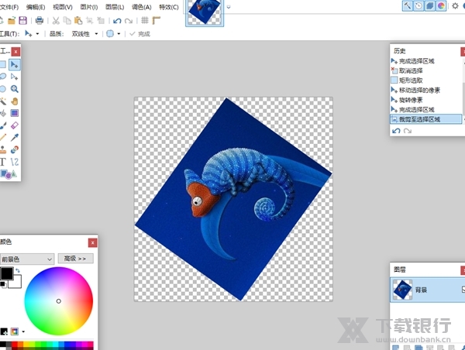Select the Gradient tool

pyautogui.click(x=14, y=113)
